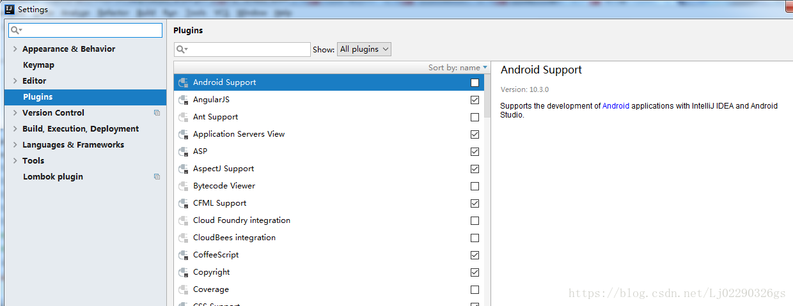Click the Bytecode Viewer plugin icon
793x306 pixels.
(x=184, y=186)
